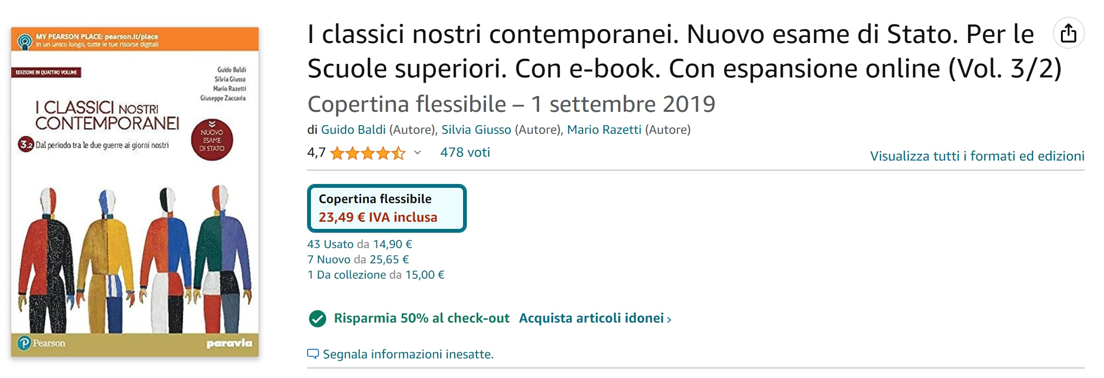
Task: Click the share icon beside the title
Action: point(1068,33)
